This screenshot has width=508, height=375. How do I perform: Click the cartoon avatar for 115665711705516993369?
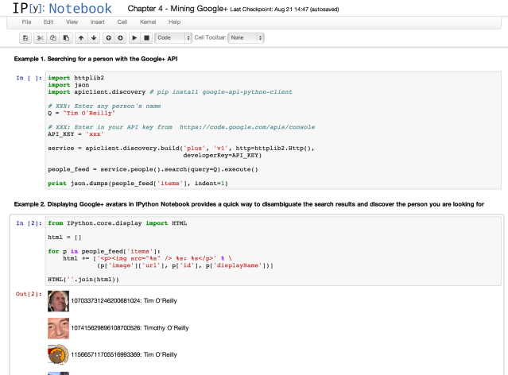[58, 355]
